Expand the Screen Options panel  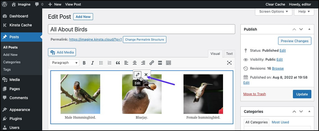coord(274,12)
